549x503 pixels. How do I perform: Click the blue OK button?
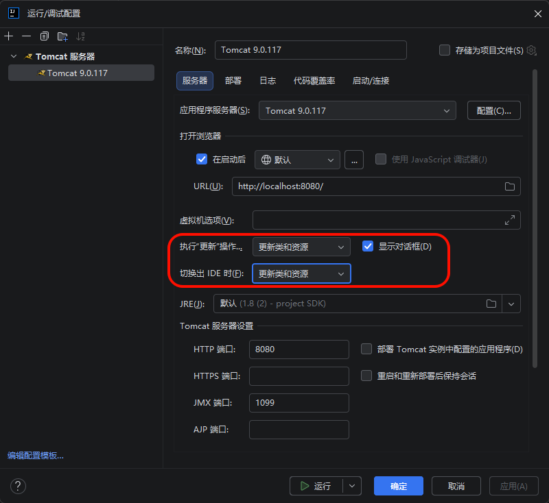399,486
